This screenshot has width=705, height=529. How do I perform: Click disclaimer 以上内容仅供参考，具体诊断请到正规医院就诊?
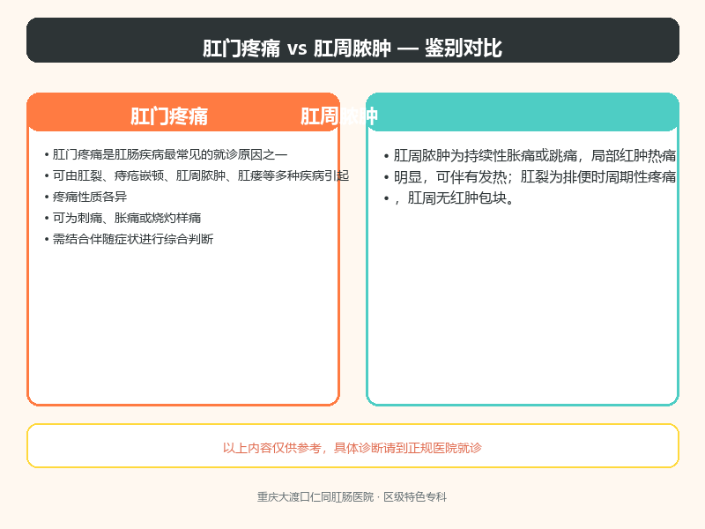pyautogui.click(x=352, y=448)
